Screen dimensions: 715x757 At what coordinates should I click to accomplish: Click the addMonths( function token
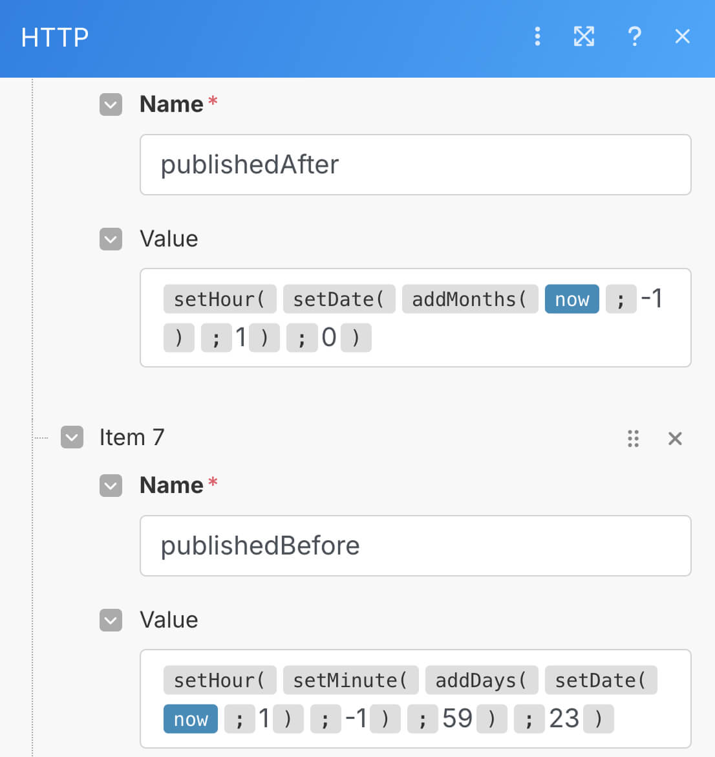pos(470,300)
